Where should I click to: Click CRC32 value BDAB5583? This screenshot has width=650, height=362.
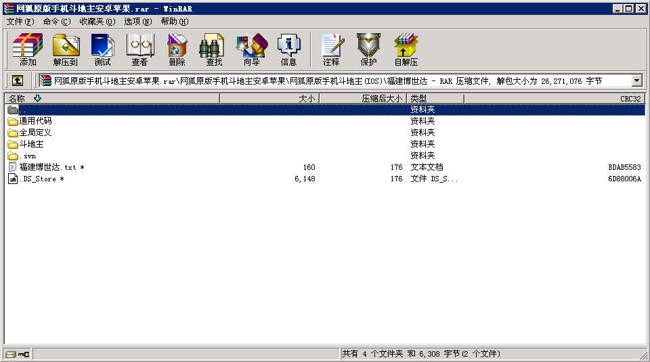[x=624, y=167]
